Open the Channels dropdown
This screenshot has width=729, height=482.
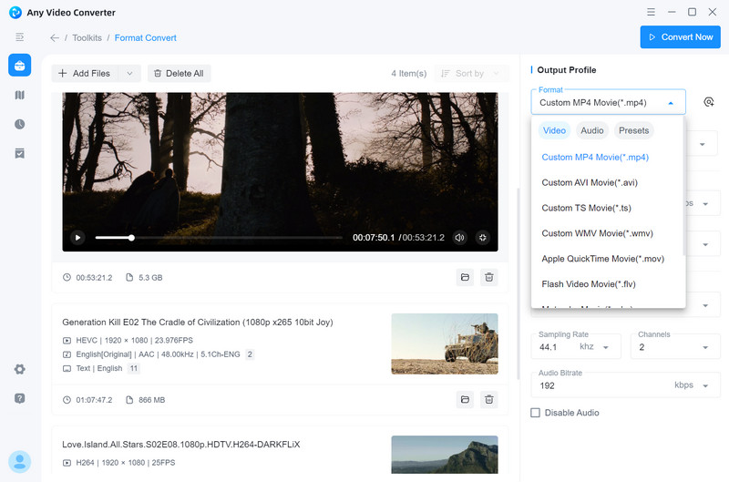pos(705,347)
